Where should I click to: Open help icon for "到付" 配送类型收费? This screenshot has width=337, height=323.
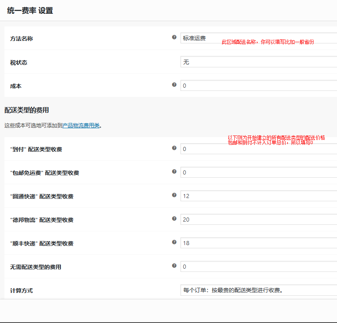(174, 148)
